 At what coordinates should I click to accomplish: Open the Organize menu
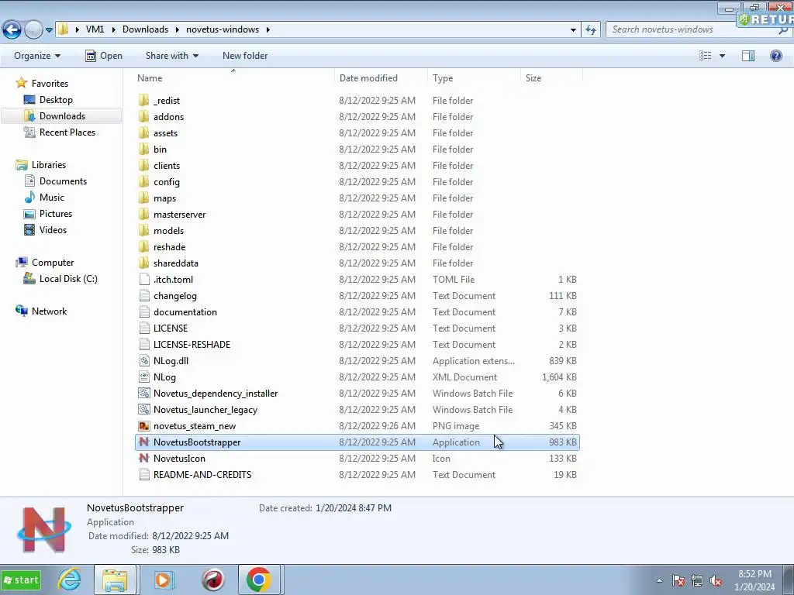click(37, 56)
